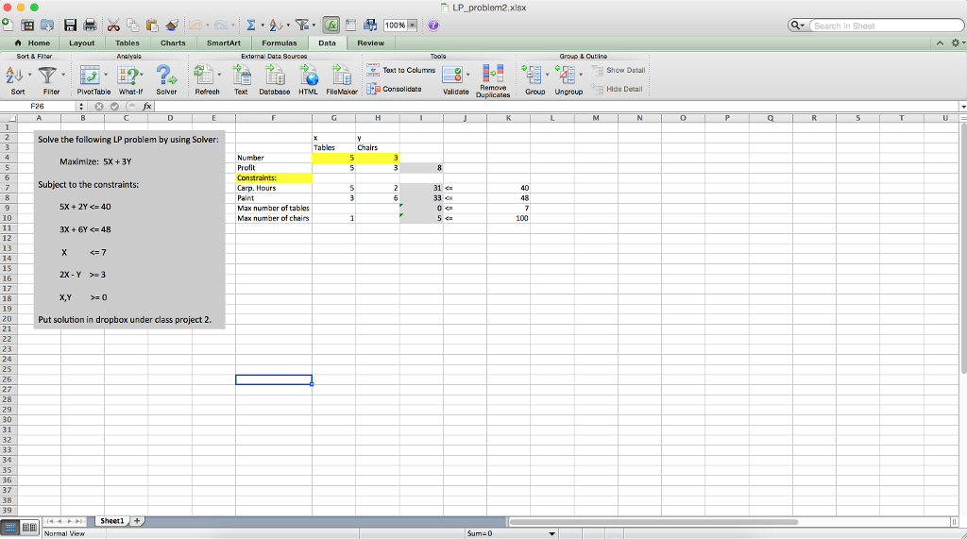Toggle the Toolbox icon

351,25
